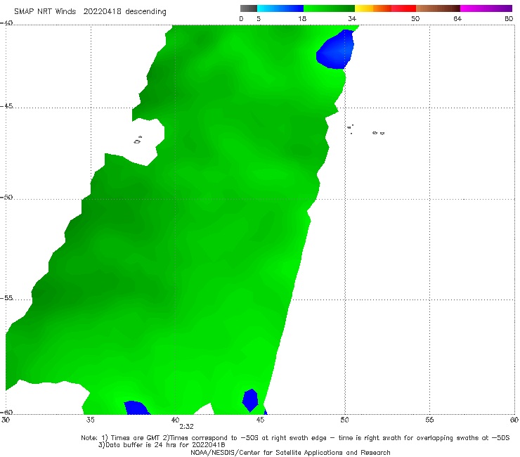
Task: Click the '-55' latitude axis label
Action: [6, 297]
